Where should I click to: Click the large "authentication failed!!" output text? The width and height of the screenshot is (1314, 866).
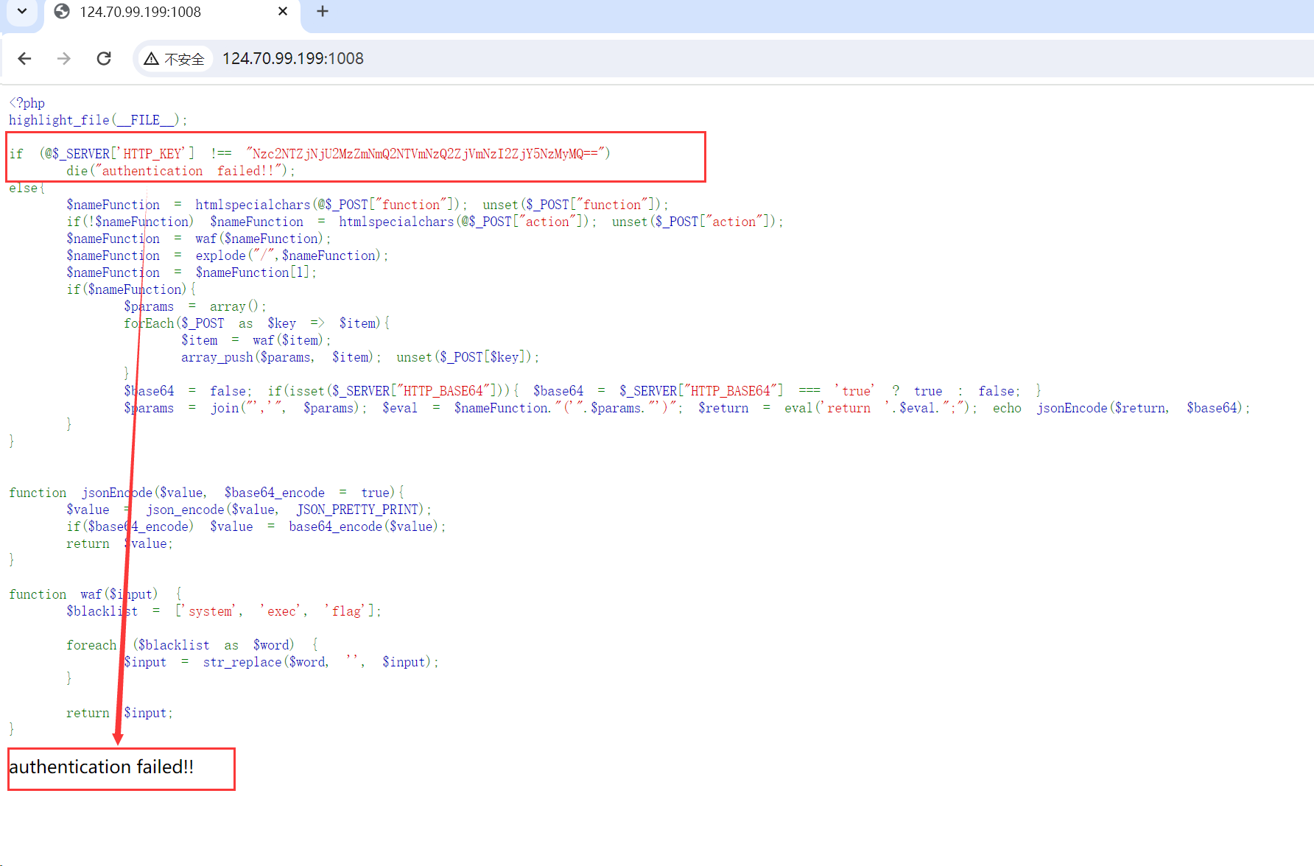pyautogui.click(x=102, y=767)
